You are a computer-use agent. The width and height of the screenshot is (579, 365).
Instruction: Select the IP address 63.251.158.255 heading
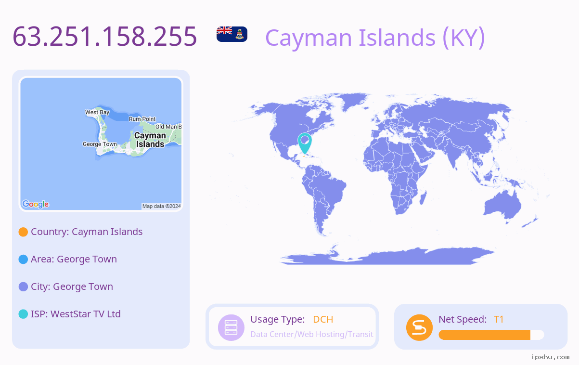tap(104, 36)
